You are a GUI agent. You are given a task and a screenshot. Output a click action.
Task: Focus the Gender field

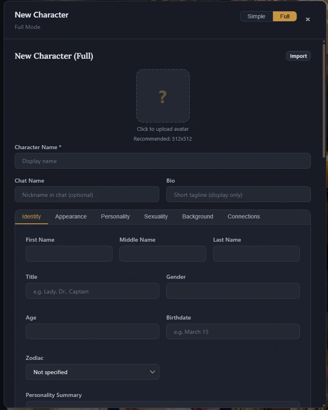click(233, 291)
